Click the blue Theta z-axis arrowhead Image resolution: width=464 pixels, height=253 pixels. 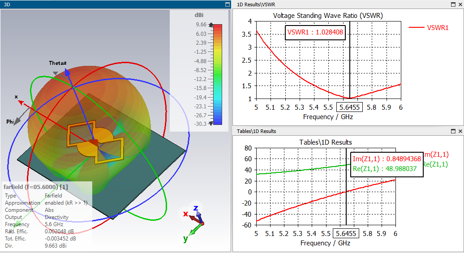pyautogui.click(x=67, y=73)
